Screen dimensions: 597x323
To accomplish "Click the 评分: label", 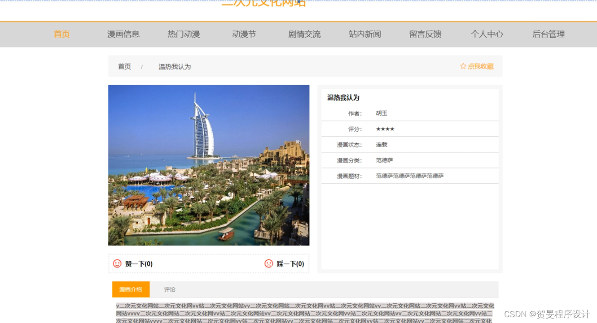I will pos(355,129).
